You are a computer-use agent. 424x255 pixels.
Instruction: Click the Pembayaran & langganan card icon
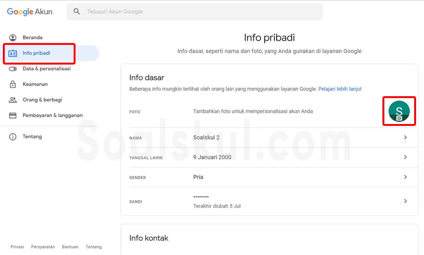click(x=13, y=115)
